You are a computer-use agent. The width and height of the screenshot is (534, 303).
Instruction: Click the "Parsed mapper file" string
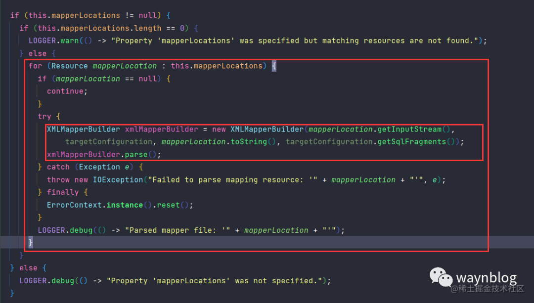point(178,230)
